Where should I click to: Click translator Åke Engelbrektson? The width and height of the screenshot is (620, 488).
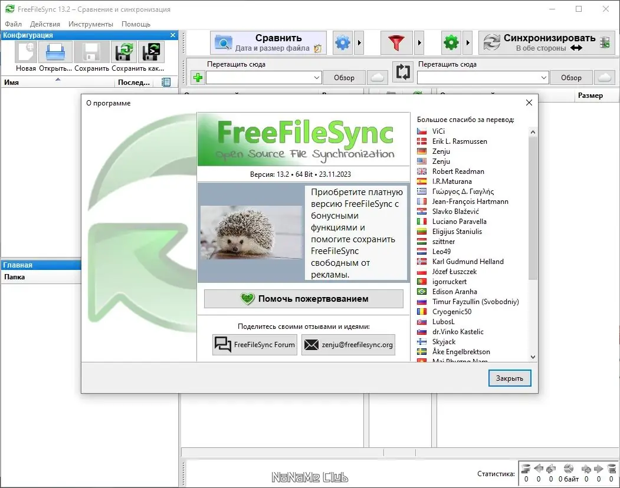coord(461,352)
